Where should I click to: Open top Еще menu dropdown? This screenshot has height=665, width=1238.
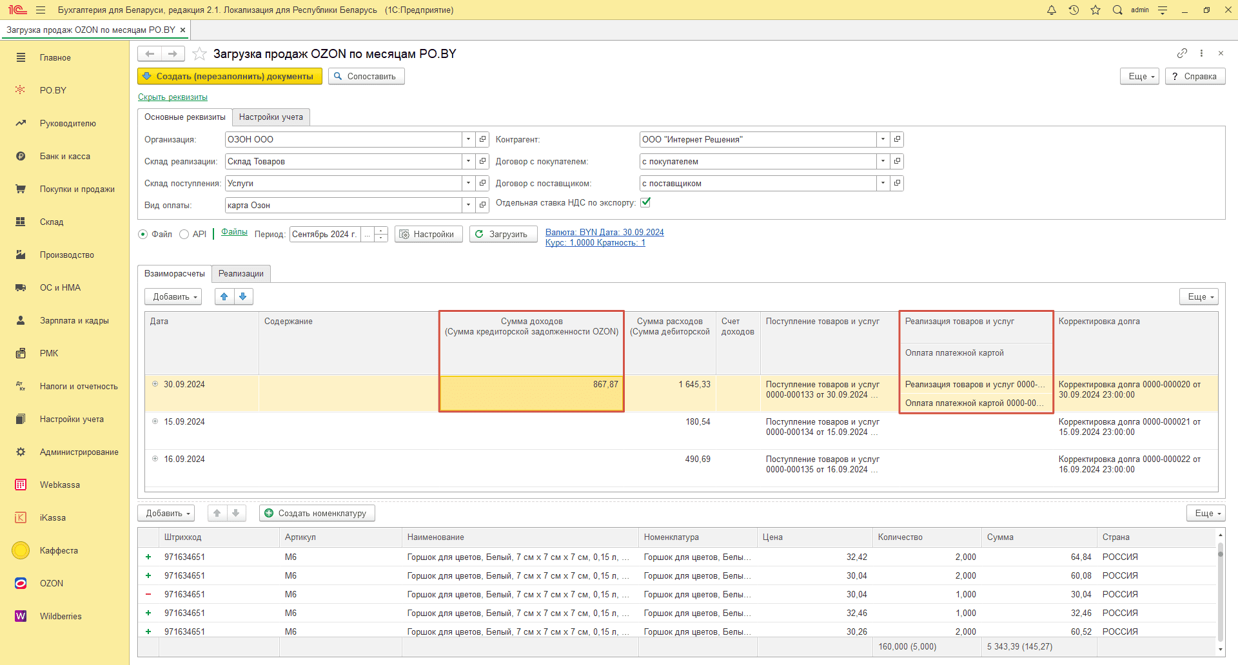(1140, 76)
